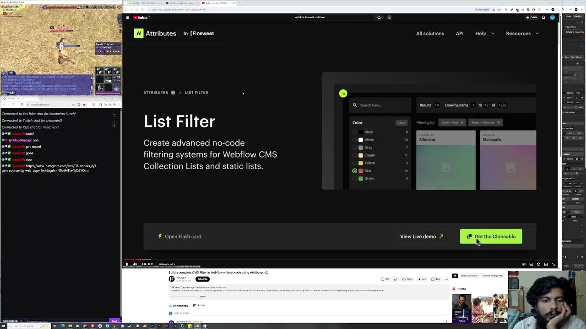
Task: Click the LIST FILTER breadcrumb
Action: (196, 93)
